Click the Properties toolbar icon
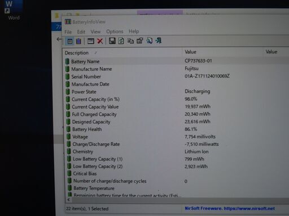The height and width of the screenshot is (216, 289). click(140, 40)
